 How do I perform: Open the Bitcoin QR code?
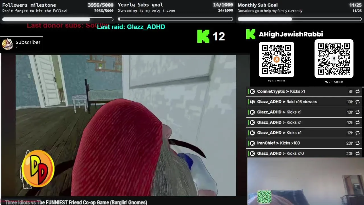pos(276,60)
